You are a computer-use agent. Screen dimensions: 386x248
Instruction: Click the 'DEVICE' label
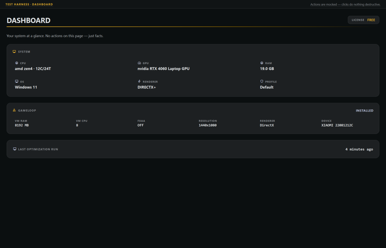[x=326, y=121]
